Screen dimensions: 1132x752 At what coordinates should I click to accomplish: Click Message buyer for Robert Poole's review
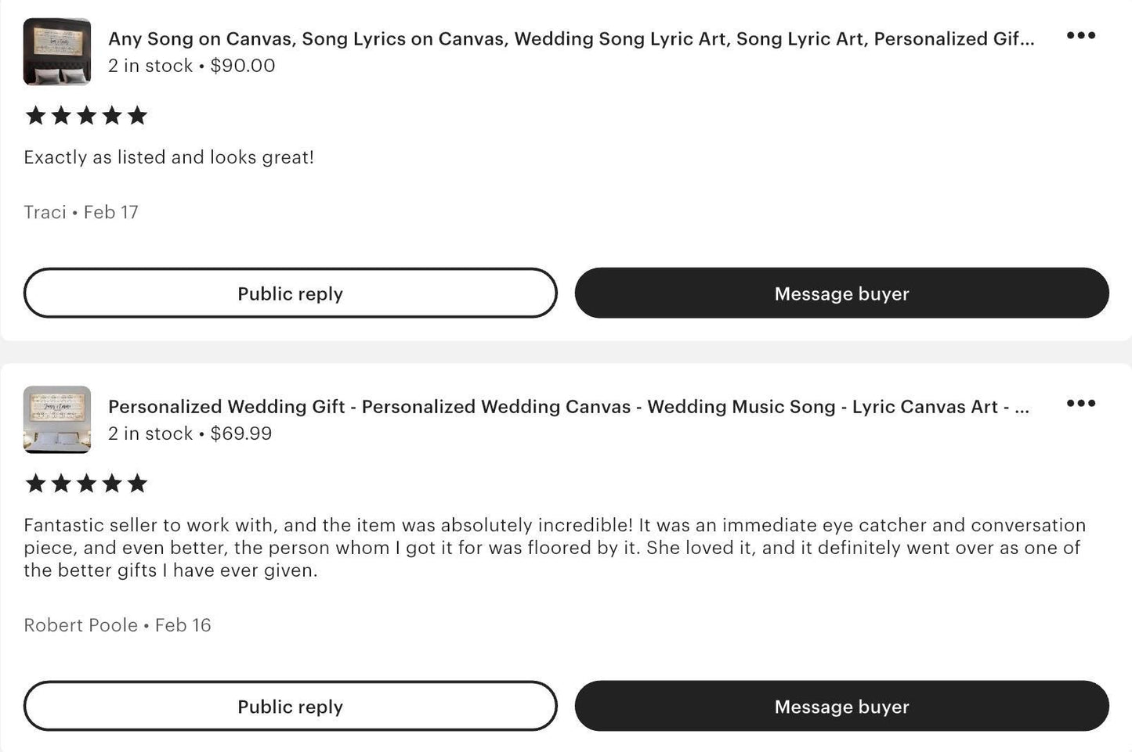(841, 706)
